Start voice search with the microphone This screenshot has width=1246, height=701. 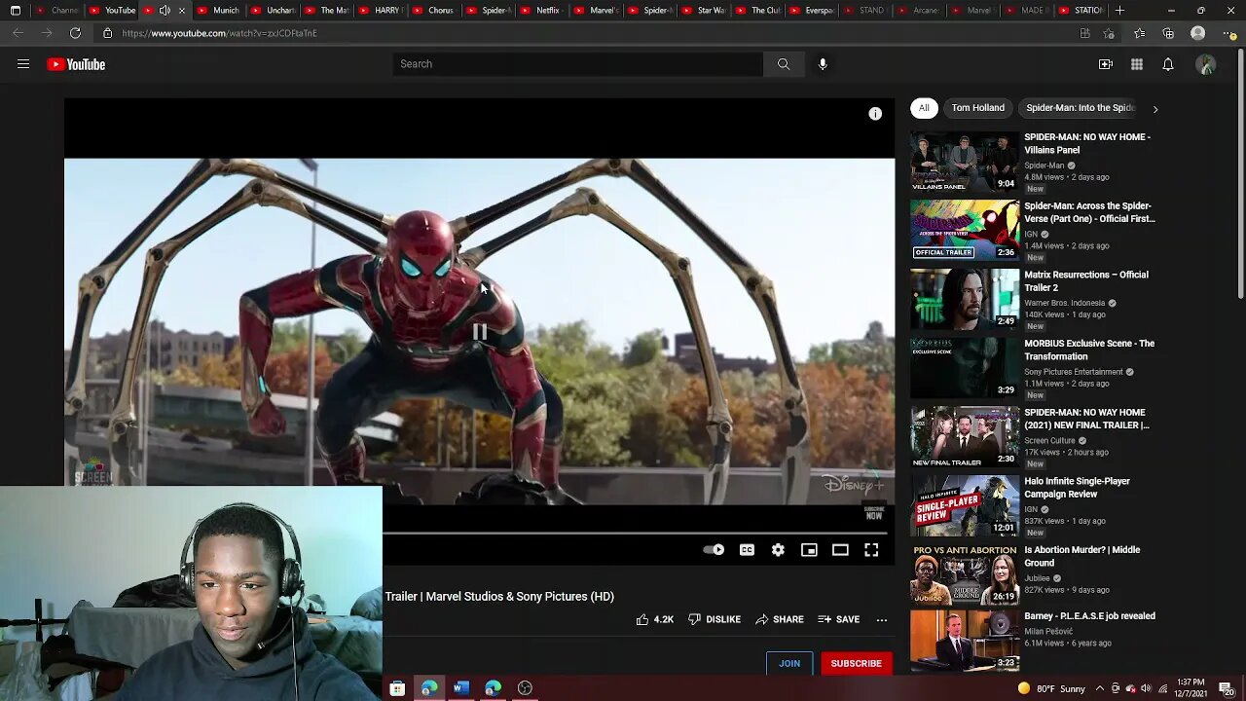(x=823, y=64)
